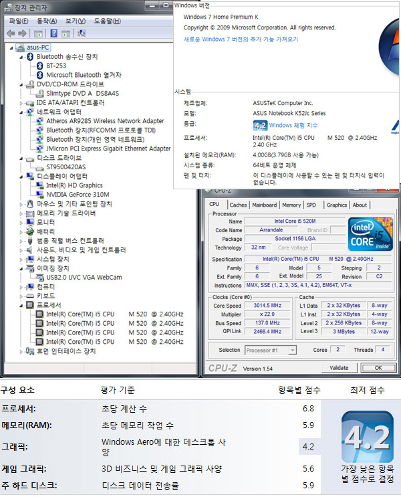Open the 보기(V) menu
This screenshot has width=401, height=497.
(x=76, y=21)
